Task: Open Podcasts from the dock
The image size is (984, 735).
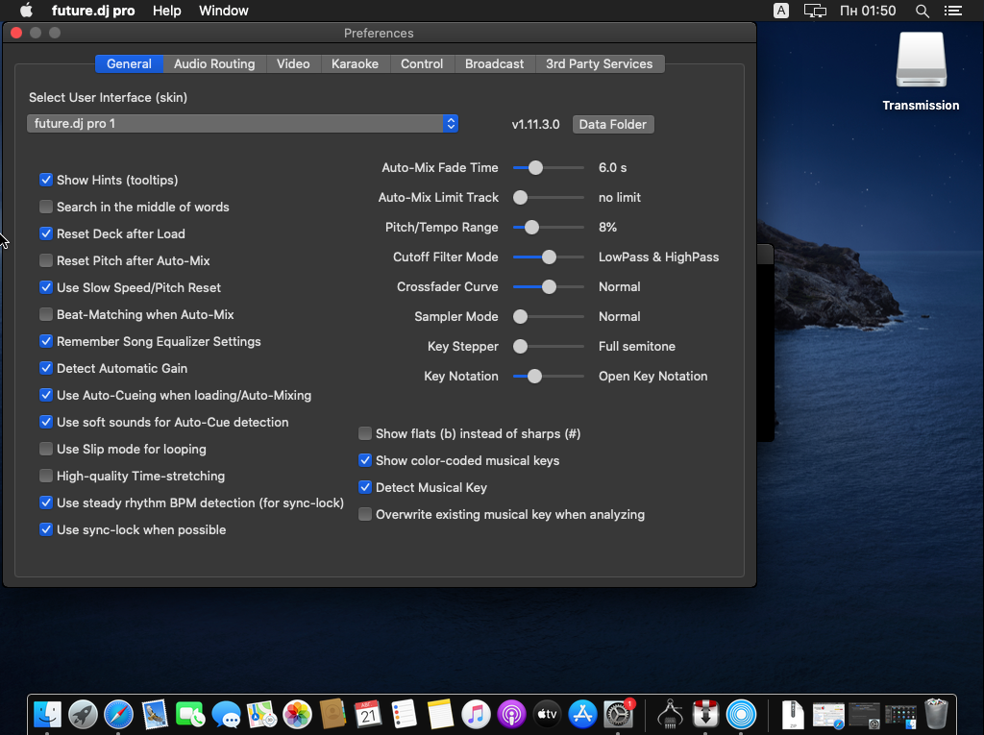Action: click(511, 714)
